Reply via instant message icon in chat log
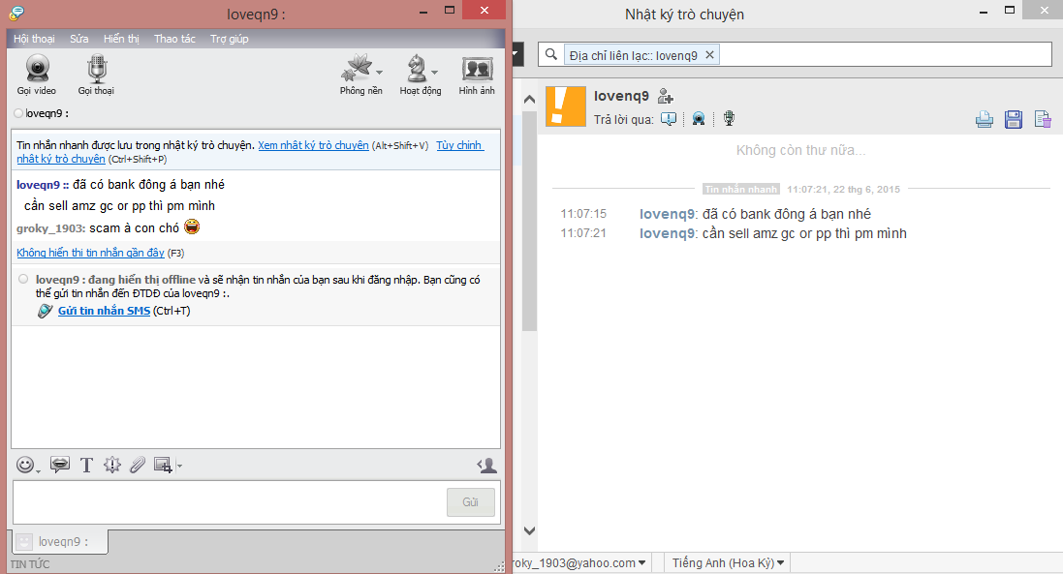The image size is (1063, 574). [669, 119]
